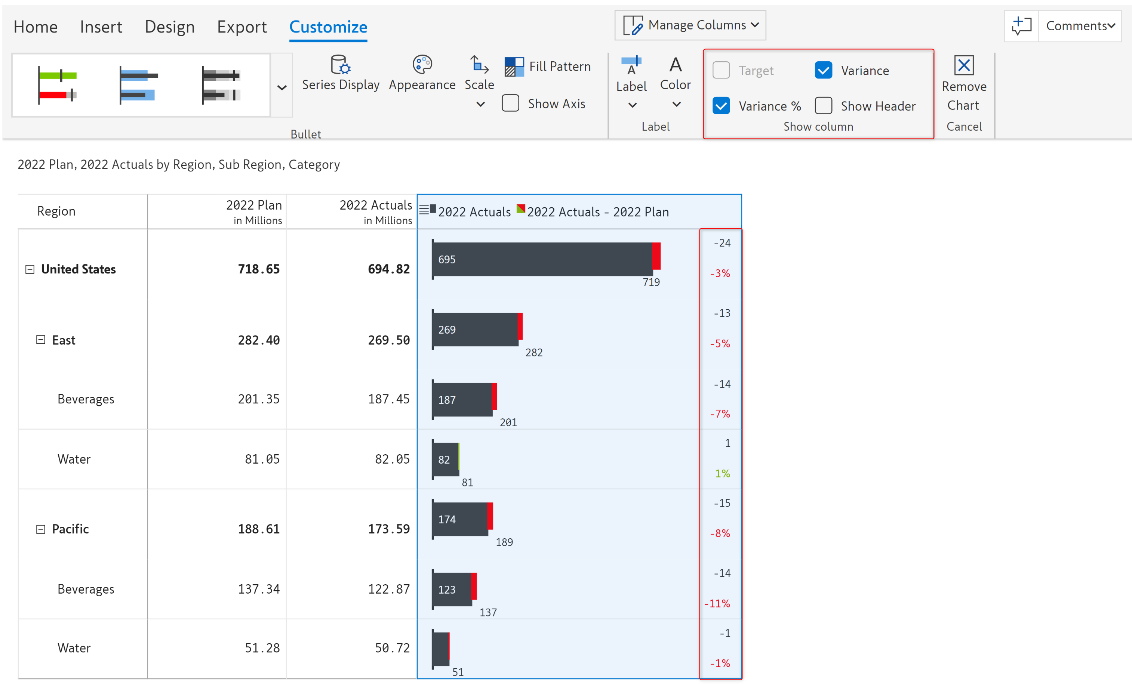This screenshot has width=1132, height=684.
Task: Open the Appearance palette icon
Action: click(422, 65)
